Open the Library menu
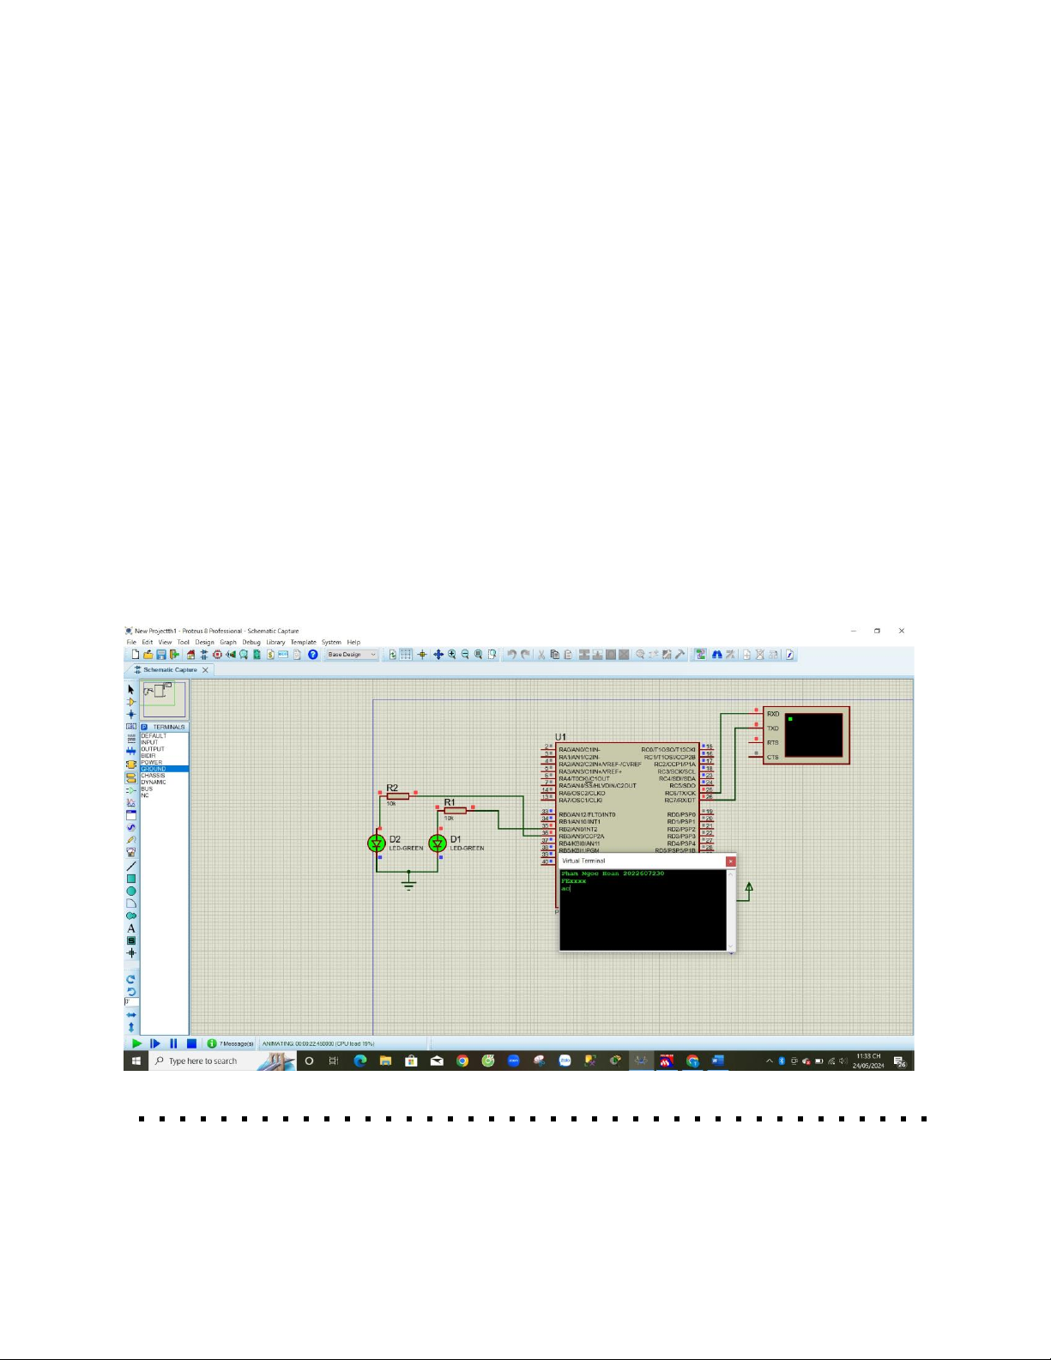 [275, 642]
